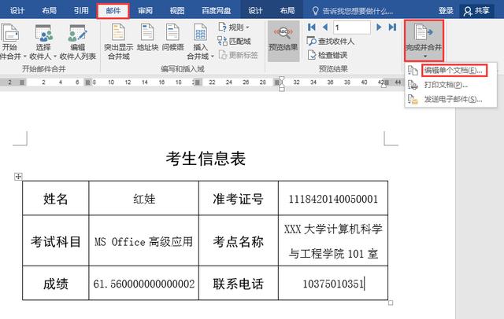The width and height of the screenshot is (504, 319).
Task: Click Highlight Merge Fields (突出显示合并域) icon
Action: pos(118,41)
